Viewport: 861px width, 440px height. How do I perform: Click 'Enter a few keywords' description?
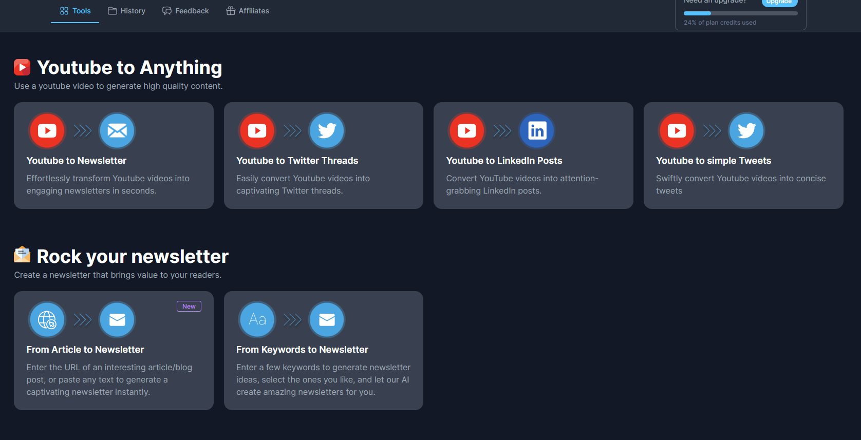click(x=324, y=380)
